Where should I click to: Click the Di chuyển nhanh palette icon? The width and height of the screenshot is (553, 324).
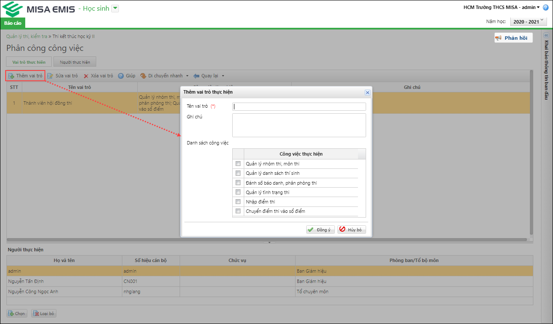143,76
